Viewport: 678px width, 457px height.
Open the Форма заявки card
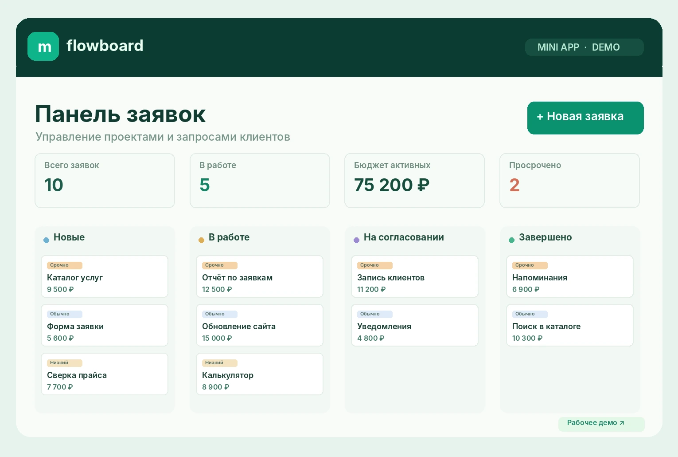pyautogui.click(x=105, y=325)
